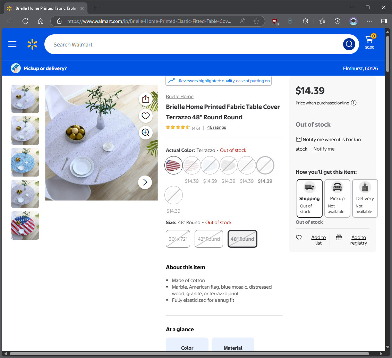Toggle the browser sidebar
The height and width of the screenshot is (358, 392).
click(x=384, y=21)
